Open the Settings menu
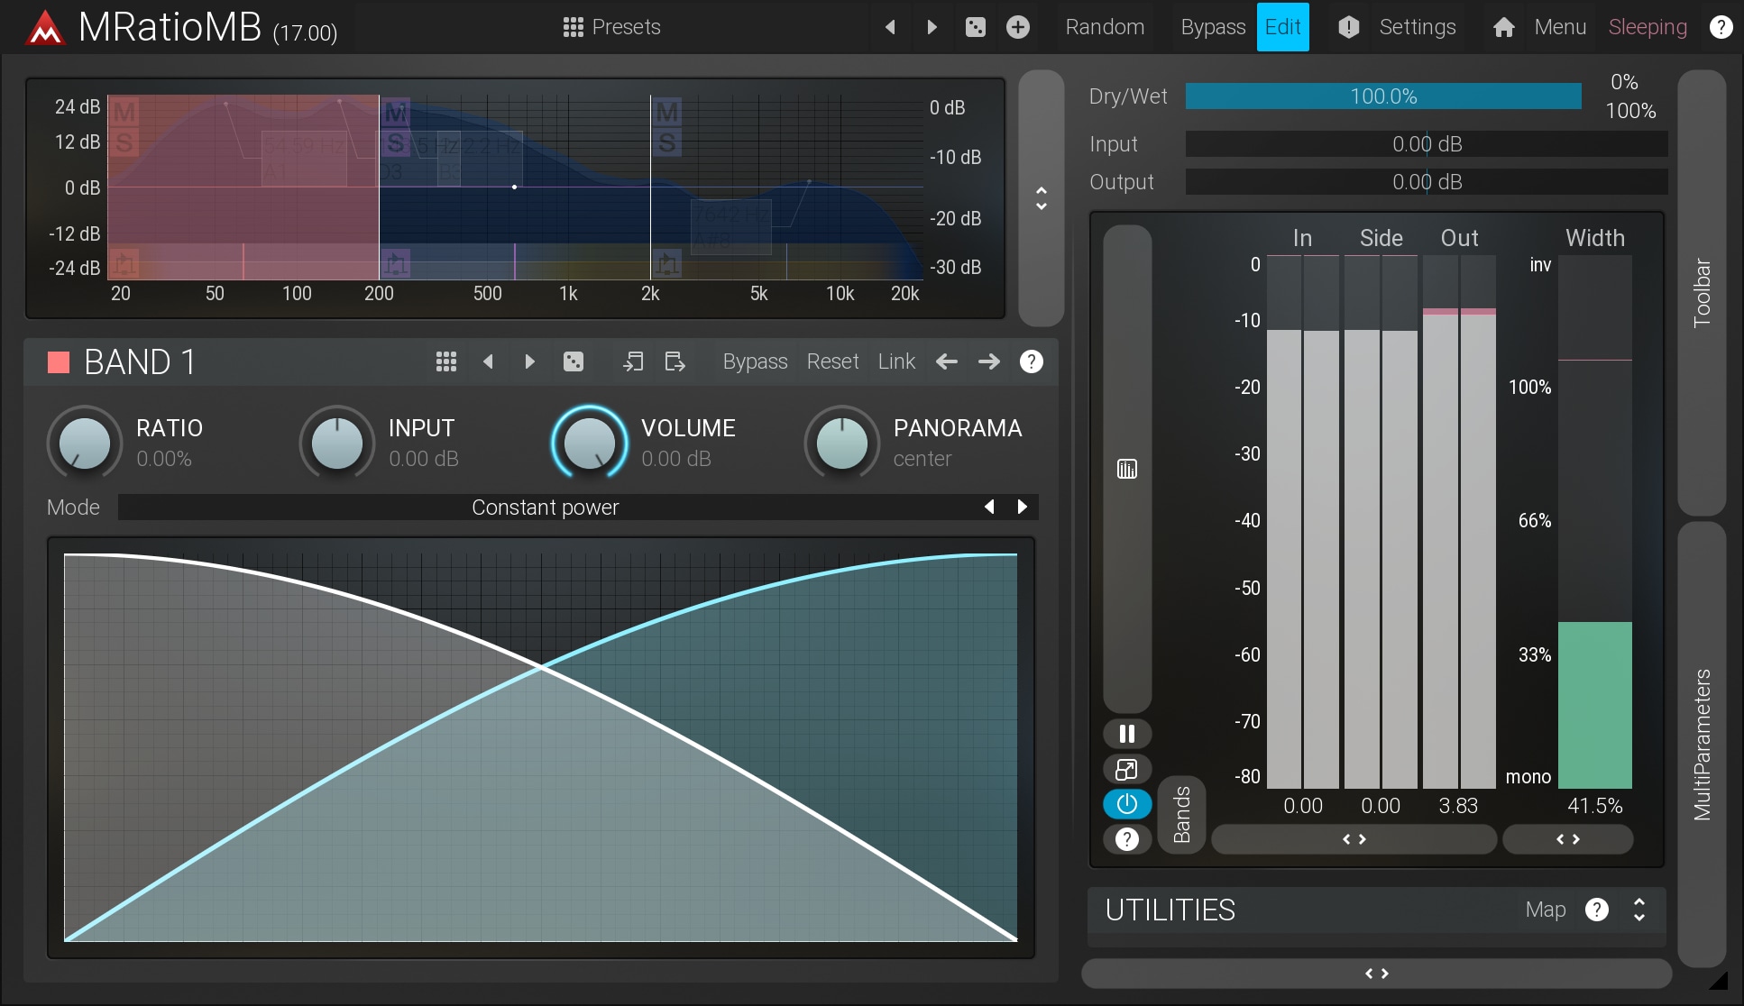Viewport: 1744px width, 1006px height. pos(1417,27)
